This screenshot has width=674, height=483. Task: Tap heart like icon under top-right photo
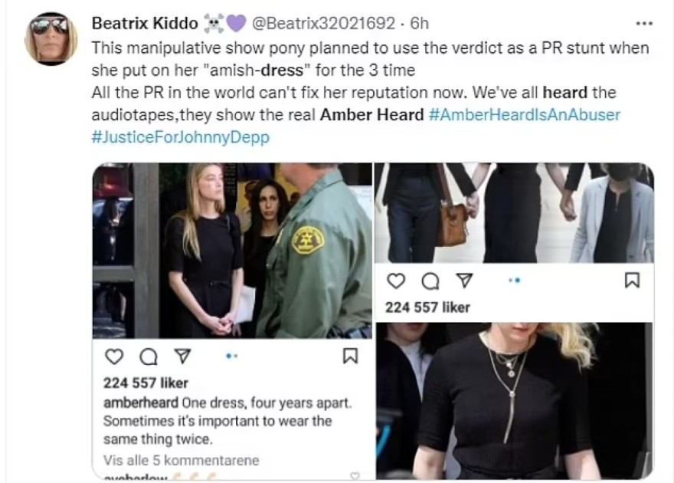396,281
